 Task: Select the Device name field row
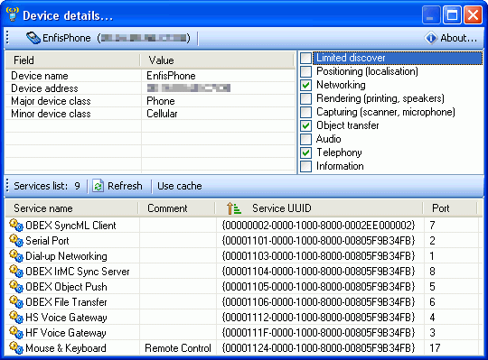click(x=150, y=76)
